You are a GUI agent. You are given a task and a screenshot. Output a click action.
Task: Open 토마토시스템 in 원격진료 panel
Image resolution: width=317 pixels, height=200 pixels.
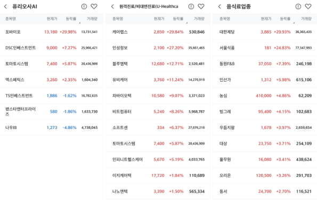click(x=158, y=143)
